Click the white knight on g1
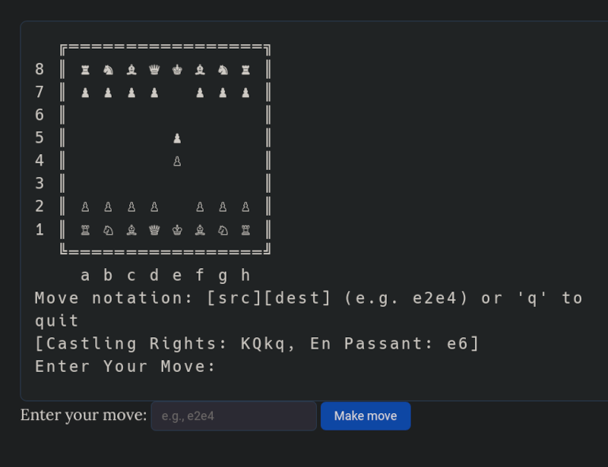608x467 pixels. pos(223,229)
